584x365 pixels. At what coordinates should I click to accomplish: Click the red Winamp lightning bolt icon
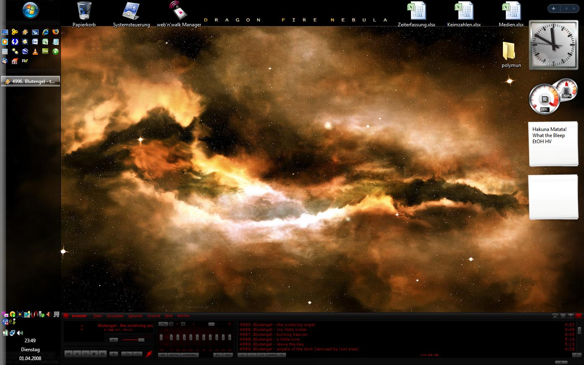click(x=149, y=354)
